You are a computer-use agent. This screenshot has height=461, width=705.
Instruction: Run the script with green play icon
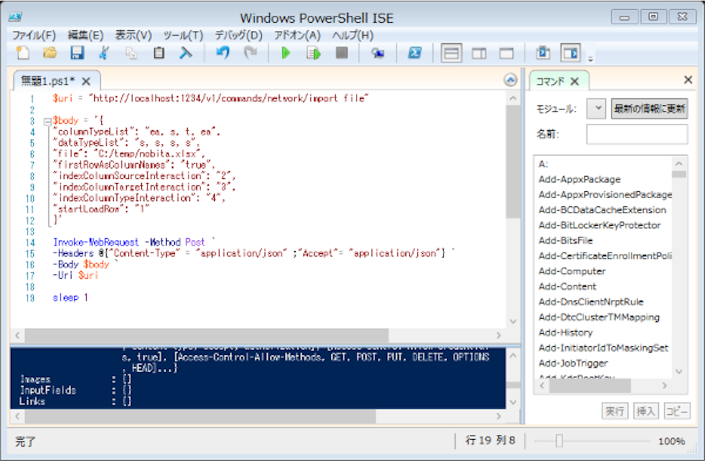[286, 53]
